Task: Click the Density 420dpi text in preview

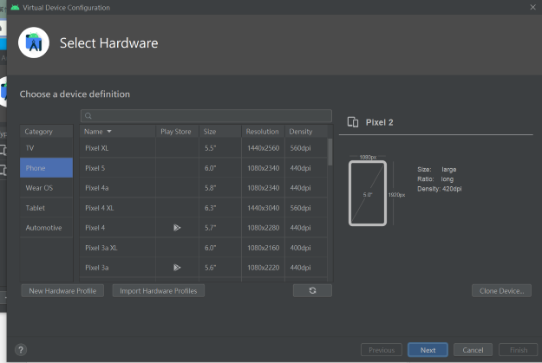Action: (440, 189)
